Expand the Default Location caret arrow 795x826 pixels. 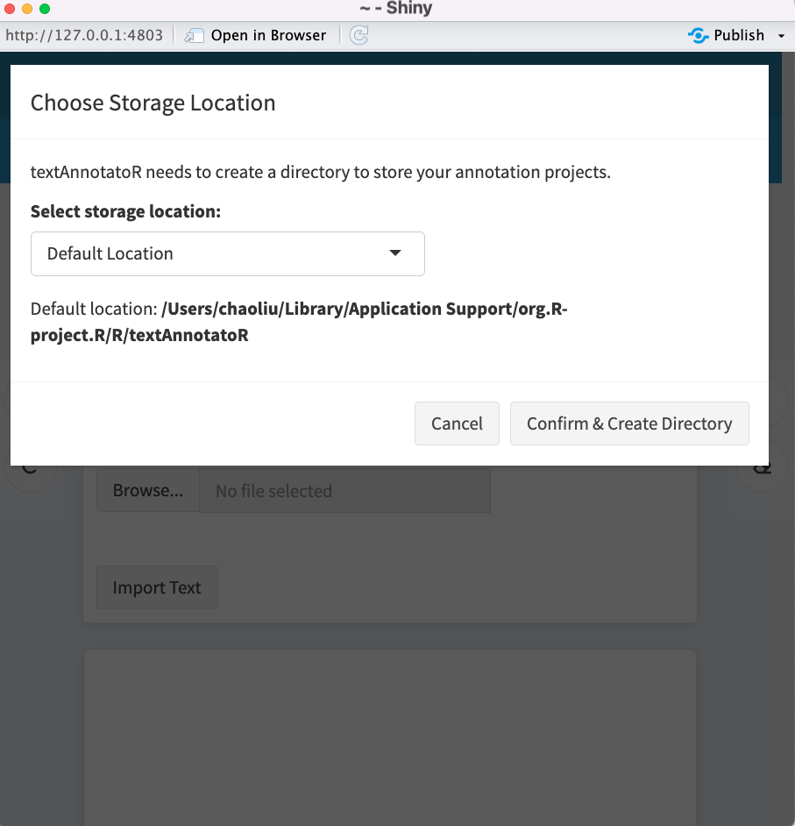point(395,253)
